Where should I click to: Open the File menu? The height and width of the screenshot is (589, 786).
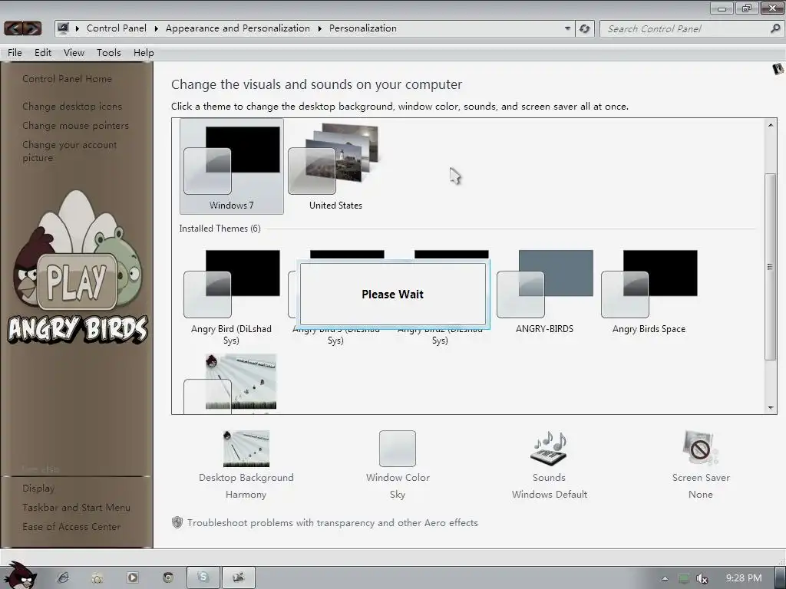[x=15, y=53]
